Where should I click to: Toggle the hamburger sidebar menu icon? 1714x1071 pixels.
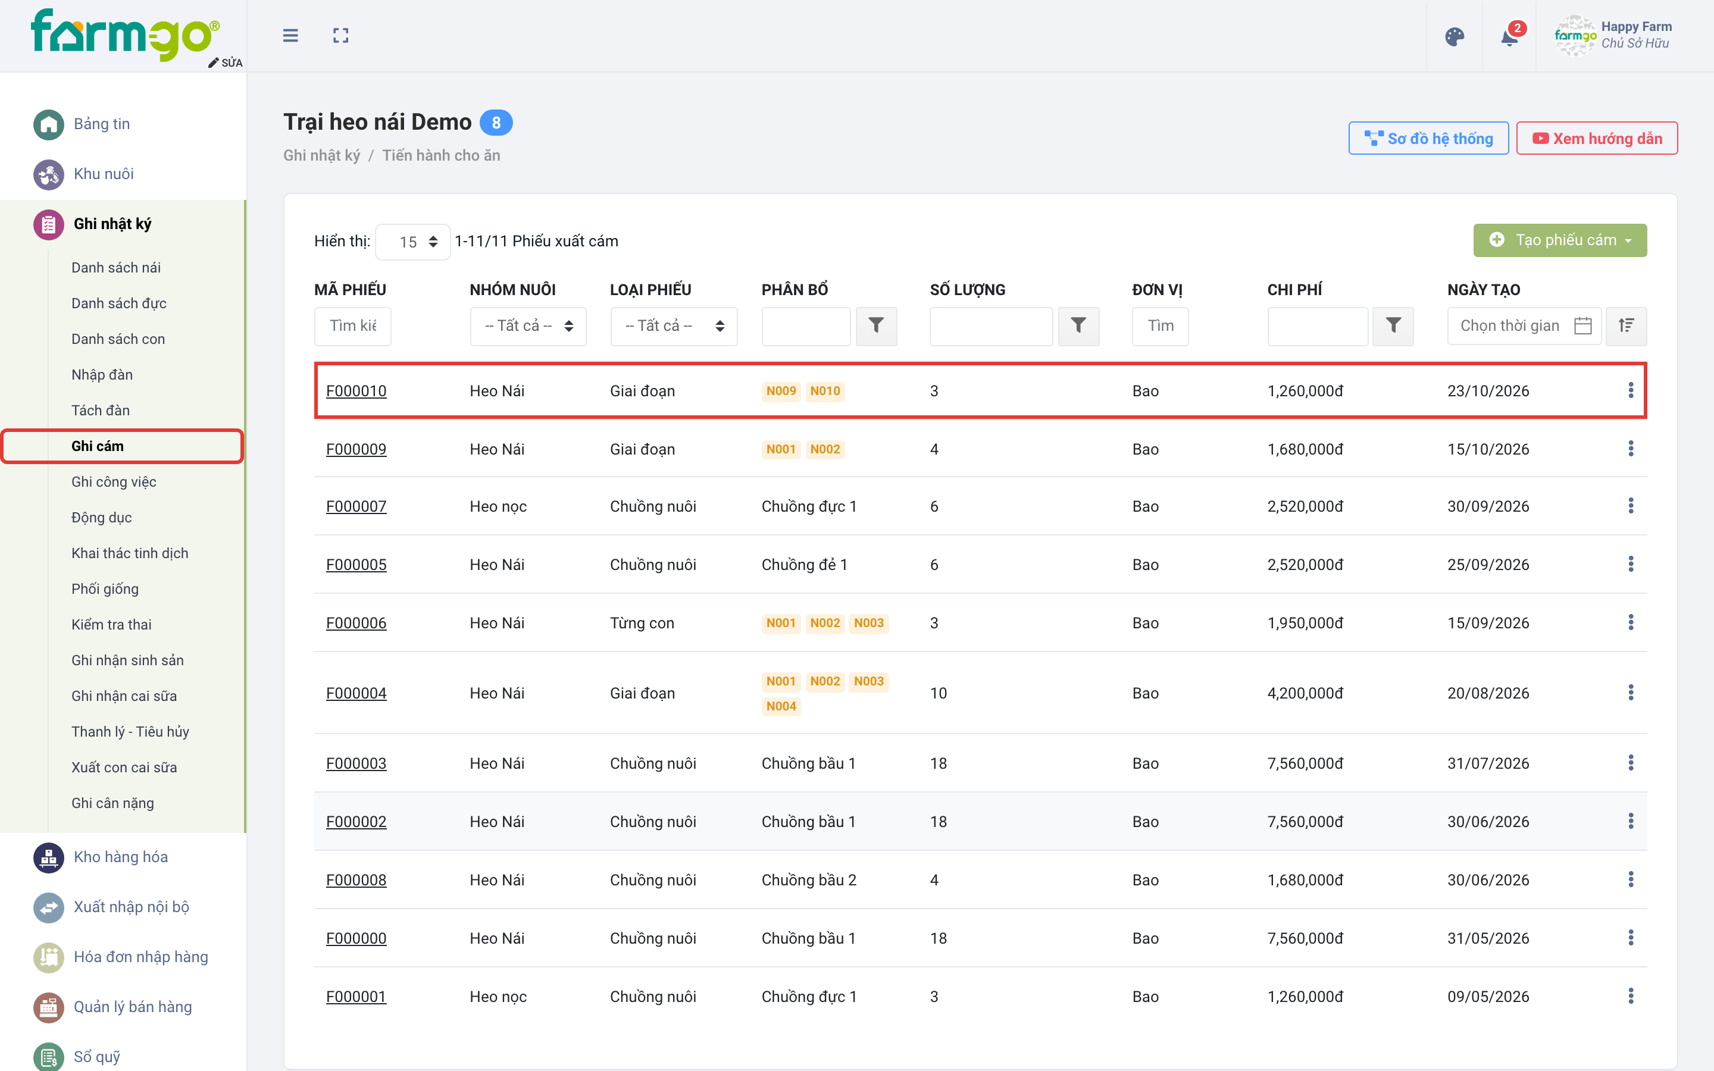tap(290, 36)
